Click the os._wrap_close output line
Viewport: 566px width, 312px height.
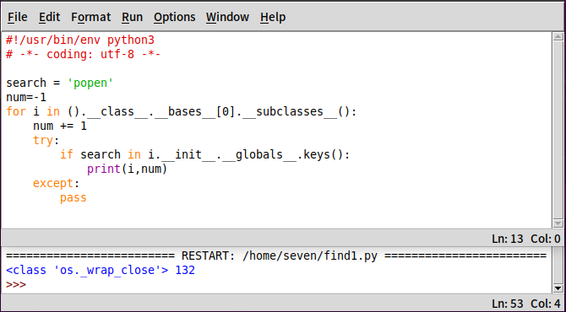tap(101, 270)
